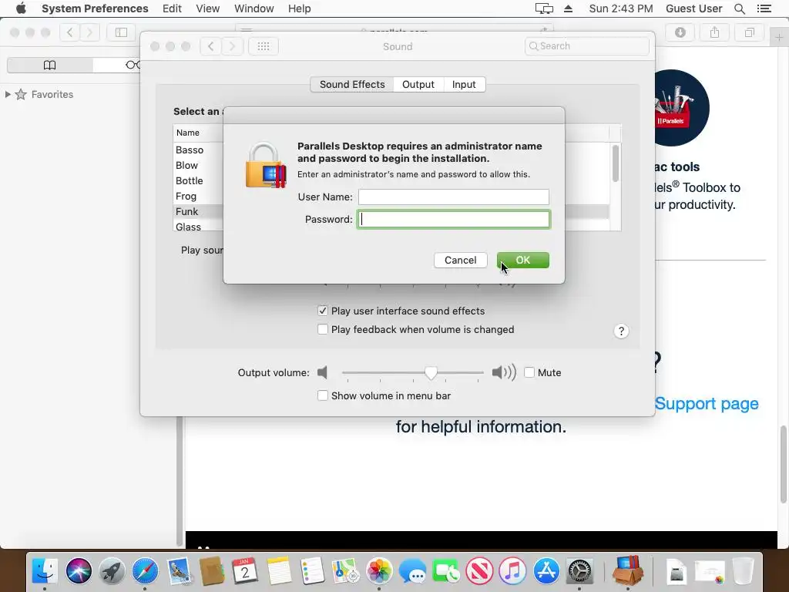Click Safari back navigation button

tap(70, 32)
